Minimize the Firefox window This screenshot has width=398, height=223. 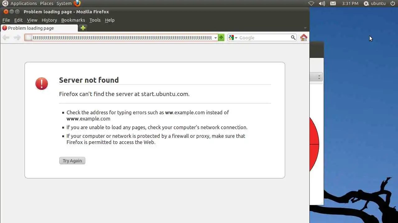tap(12, 12)
